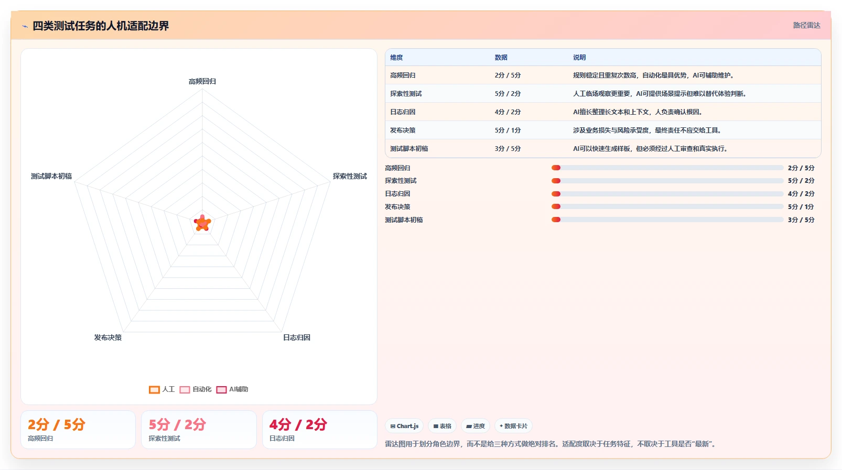Click the footer note about 雷达图

coord(550,444)
